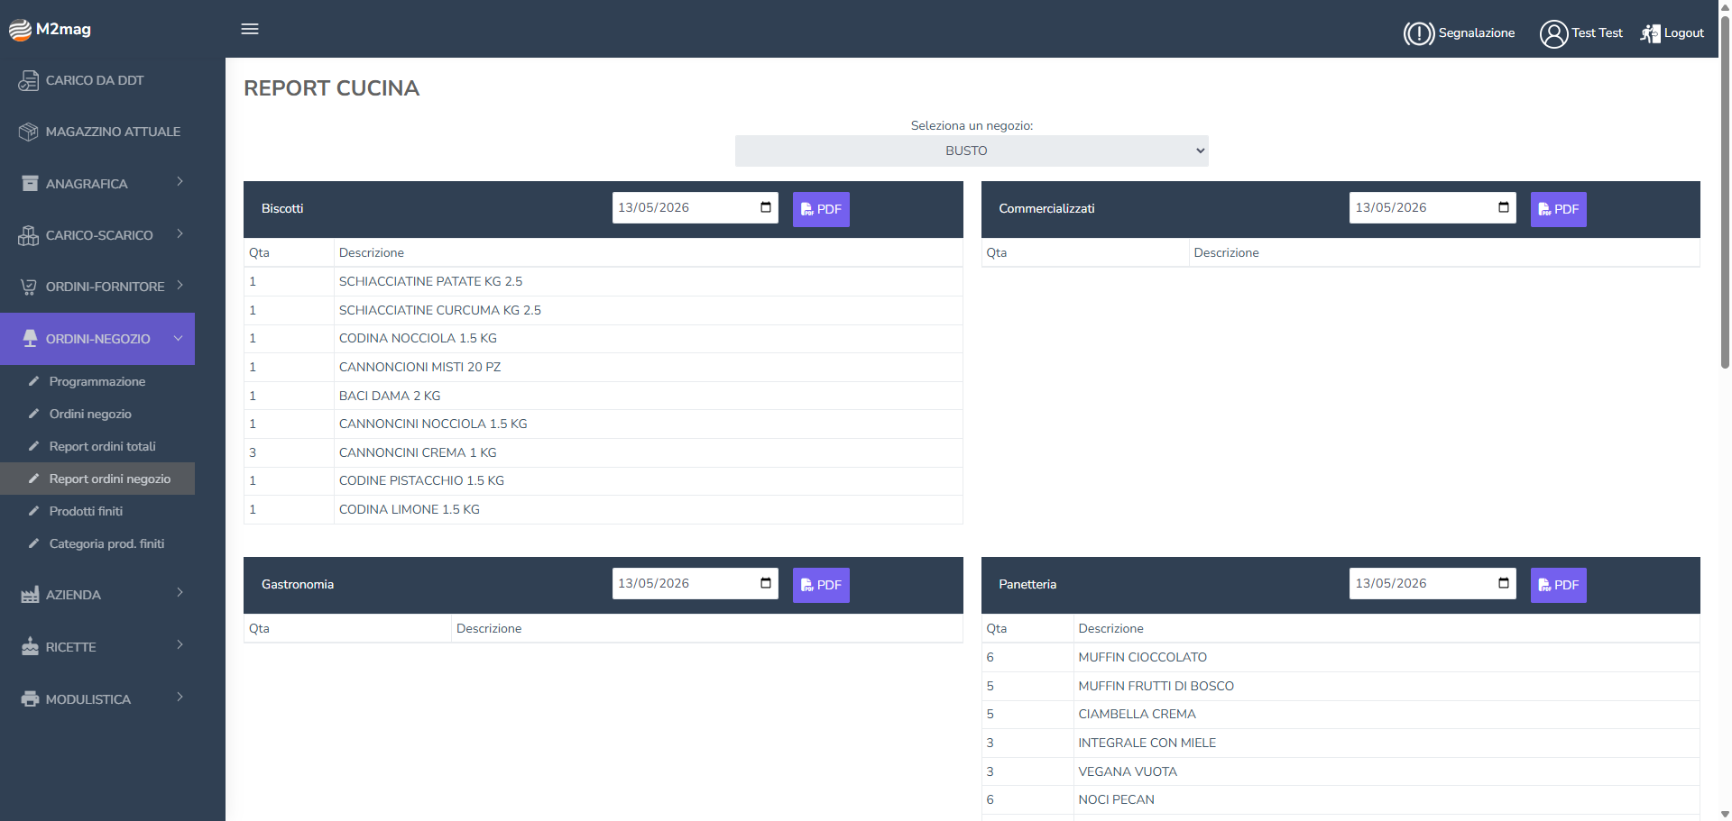Click row MUFFIN FRUTTI DI BOSCO
The image size is (1732, 821).
1340,686
